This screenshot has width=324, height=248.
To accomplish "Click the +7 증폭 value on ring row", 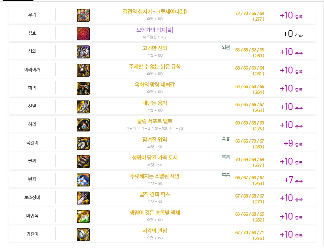I will click(293, 180).
